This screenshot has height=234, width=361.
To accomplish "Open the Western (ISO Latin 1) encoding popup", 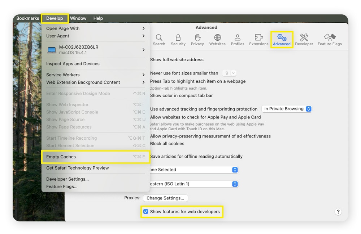I will pyautogui.click(x=193, y=184).
